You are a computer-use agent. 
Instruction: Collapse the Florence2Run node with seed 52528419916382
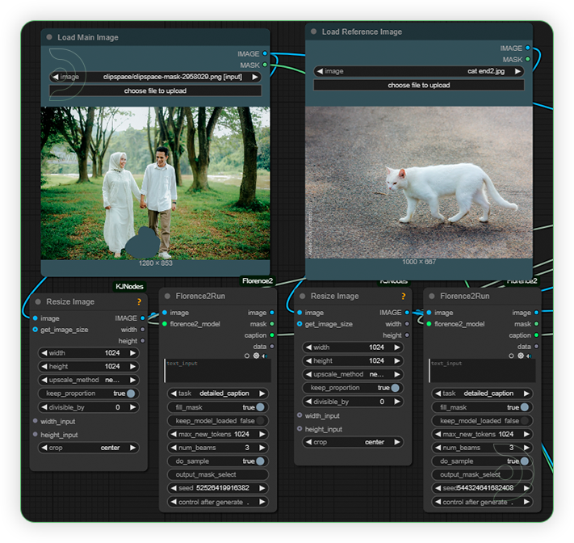click(x=167, y=296)
